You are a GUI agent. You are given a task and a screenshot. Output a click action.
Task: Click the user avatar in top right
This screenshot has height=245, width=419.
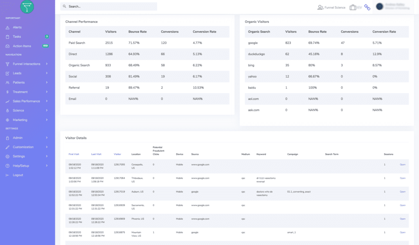tap(379, 7)
